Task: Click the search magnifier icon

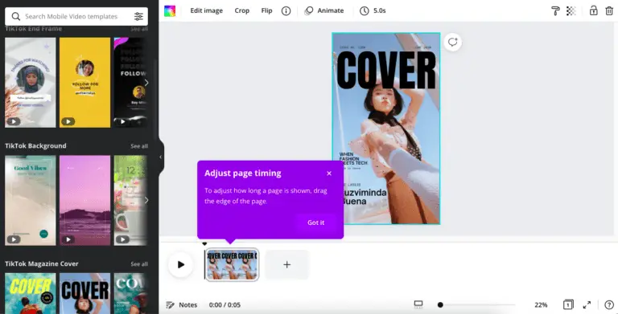Action: pos(16,16)
